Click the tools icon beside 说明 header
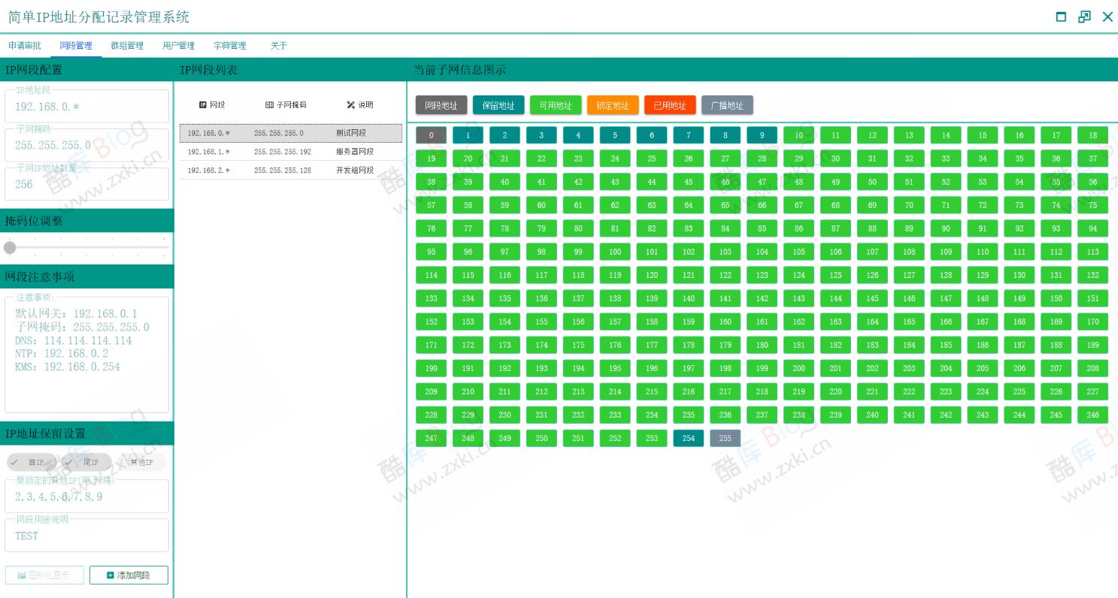 pyautogui.click(x=350, y=105)
